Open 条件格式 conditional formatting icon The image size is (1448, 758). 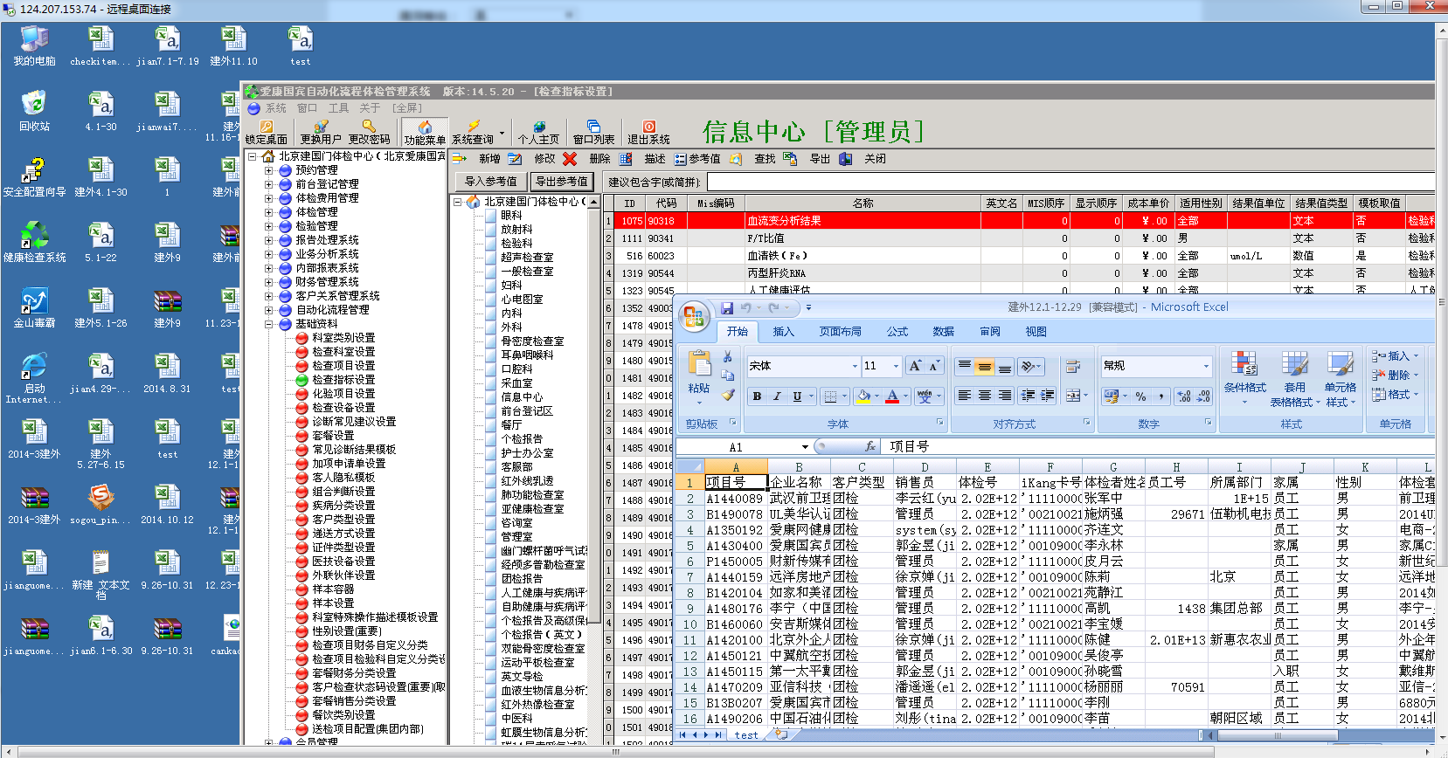tap(1244, 364)
